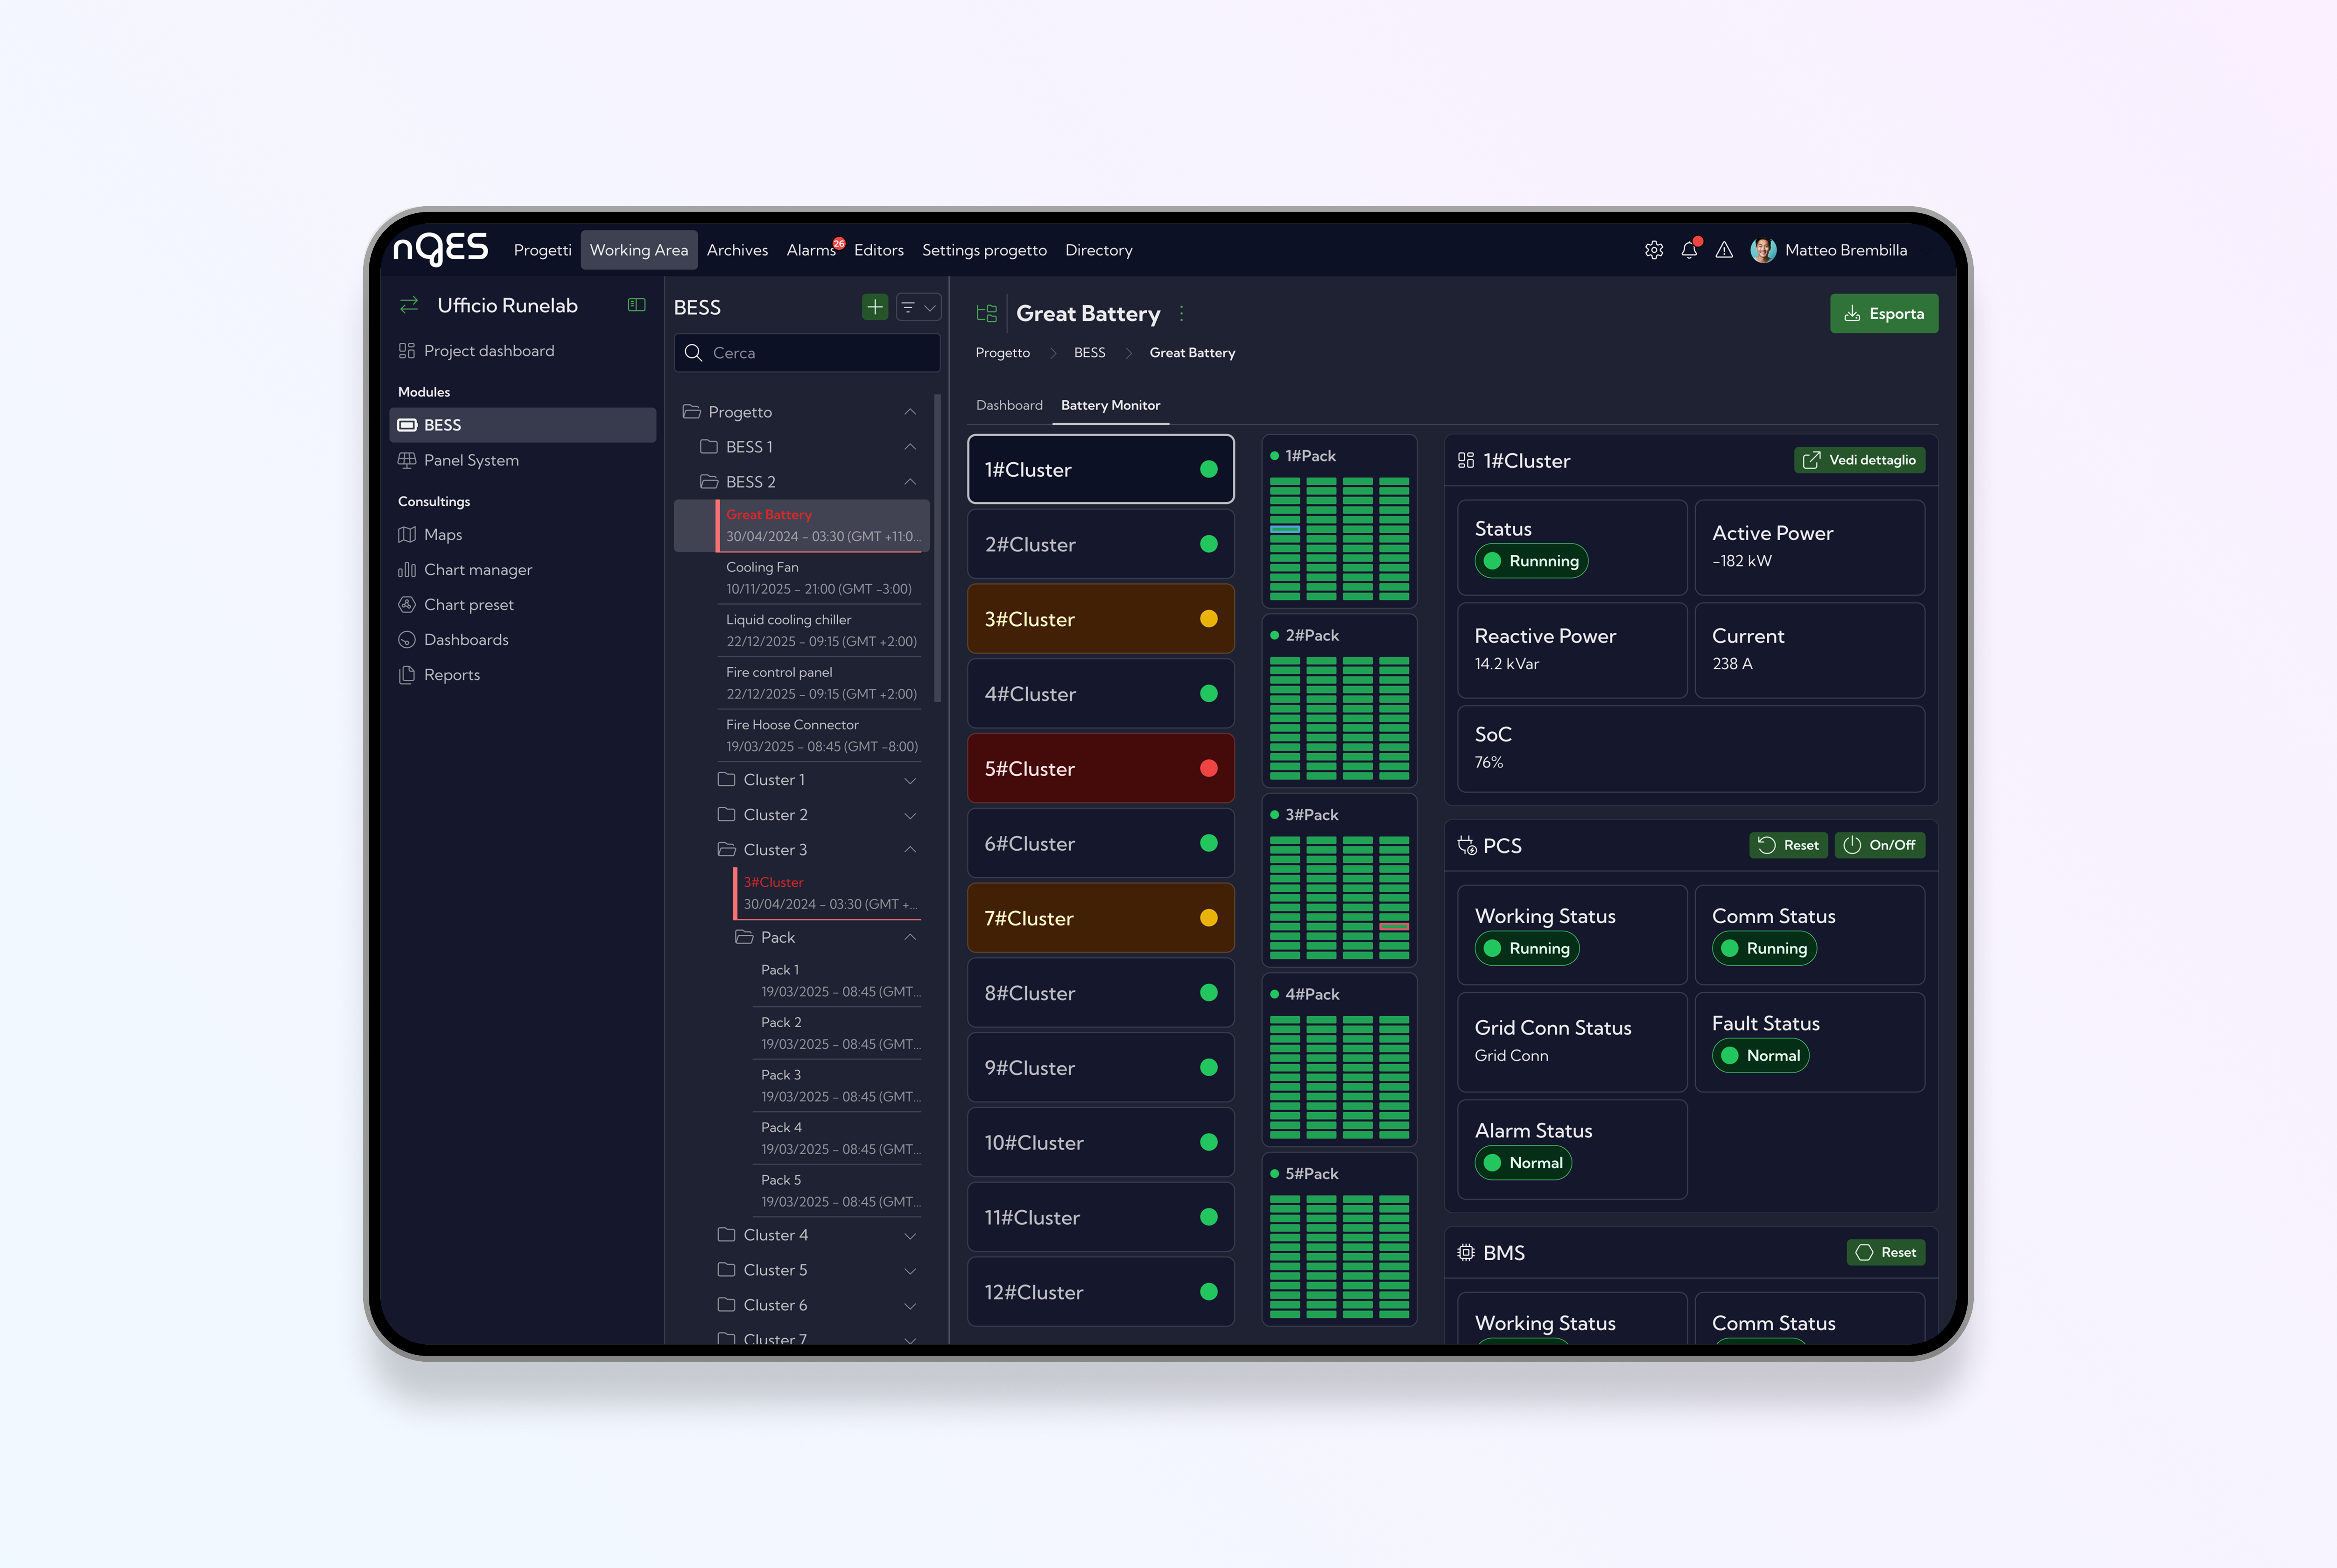This screenshot has height=1568, width=2337.
Task: Go to Working Area menu
Action: click(639, 250)
